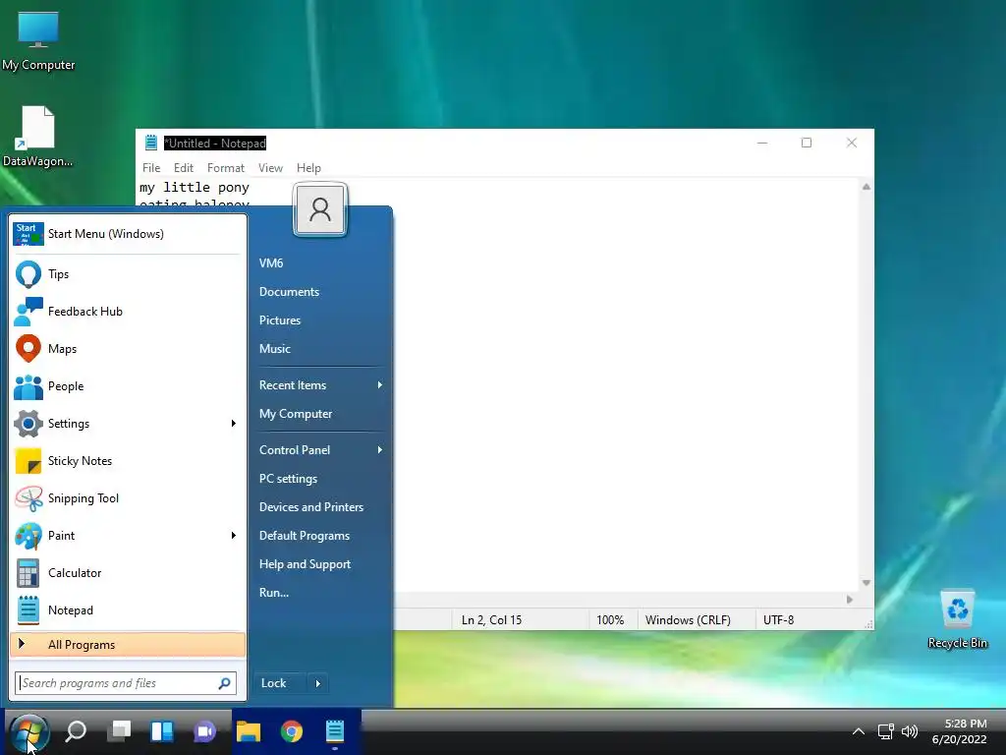Open Feedback Hub
This screenshot has width=1006, height=755.
128,312
